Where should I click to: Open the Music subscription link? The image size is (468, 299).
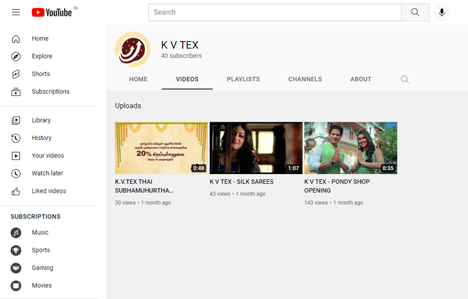pos(40,232)
